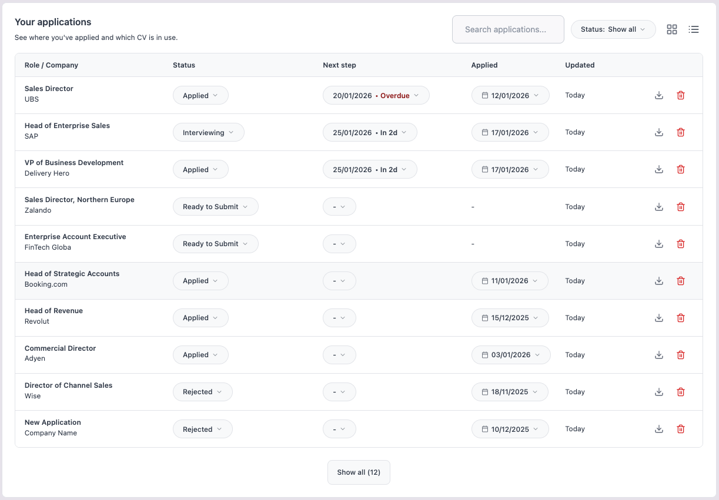This screenshot has height=500, width=719.
Task: Download the Head of Revenue application document
Action: [658, 317]
